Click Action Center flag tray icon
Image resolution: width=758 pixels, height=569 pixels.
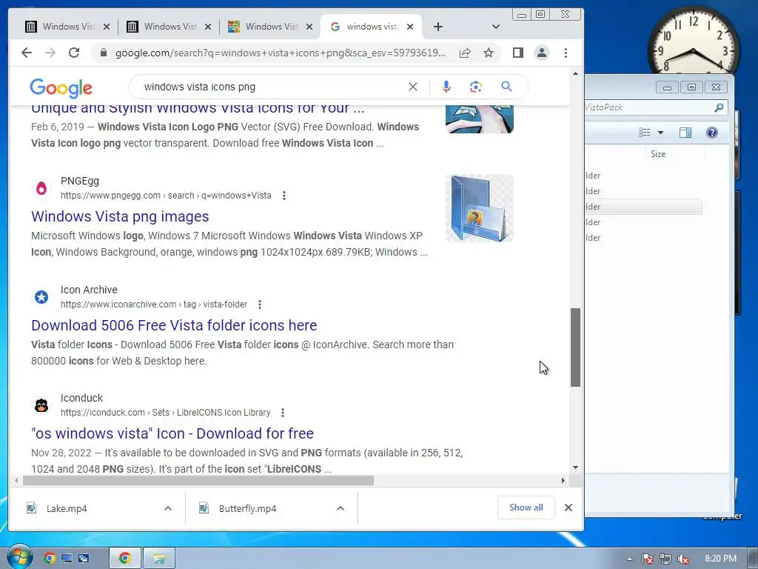pyautogui.click(x=647, y=559)
